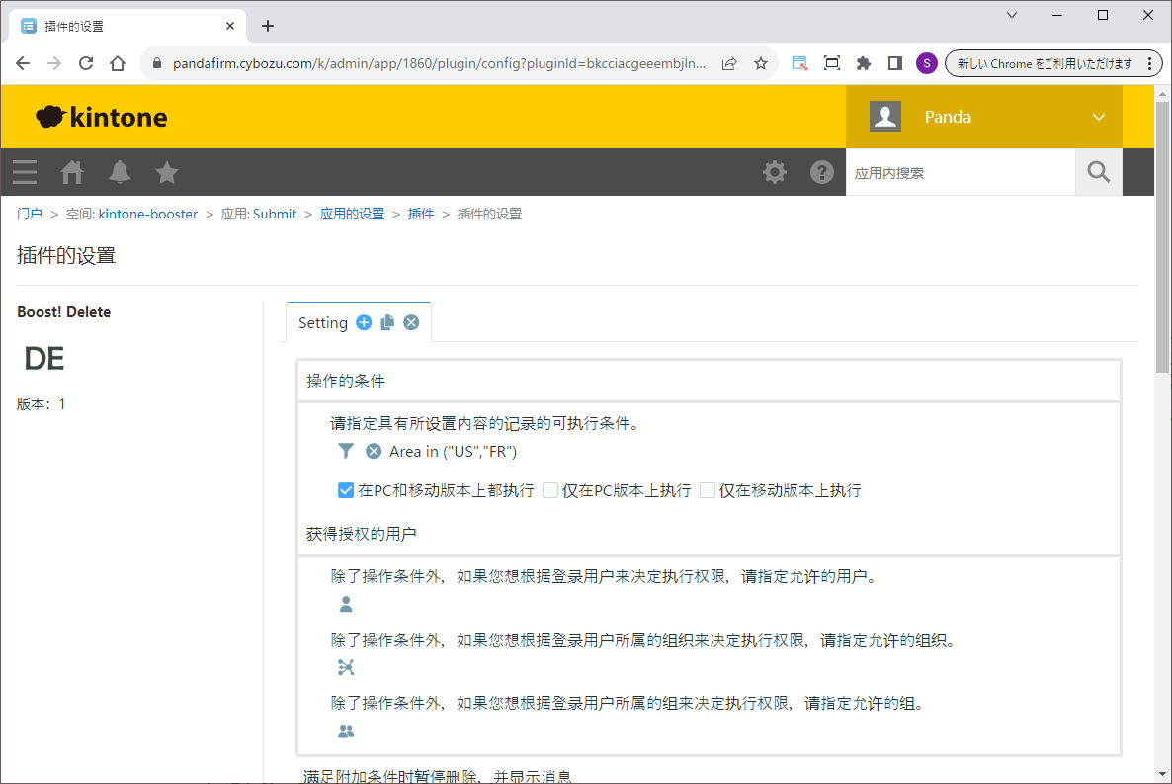Open group picker icon
Screen dimensions: 1172x784
click(x=346, y=732)
